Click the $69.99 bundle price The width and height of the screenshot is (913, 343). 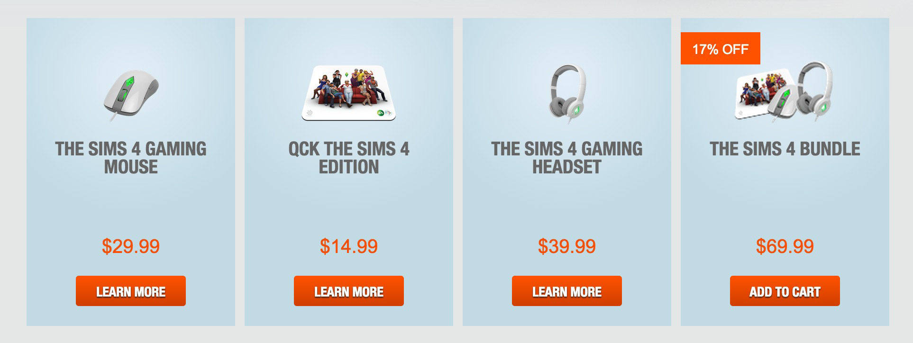(x=785, y=246)
